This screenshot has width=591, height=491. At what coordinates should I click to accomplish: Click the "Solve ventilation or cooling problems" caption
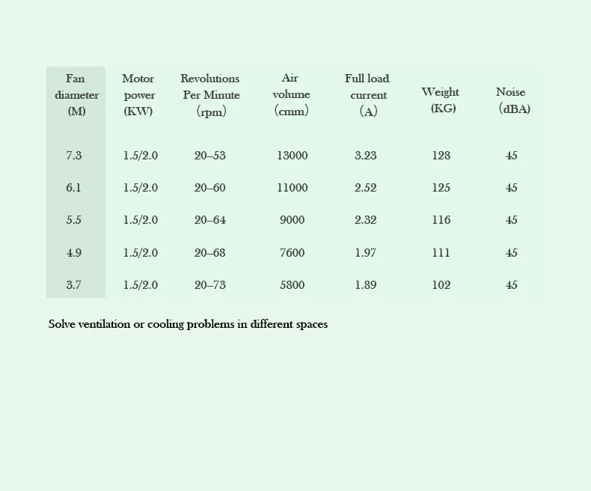pyautogui.click(x=188, y=325)
